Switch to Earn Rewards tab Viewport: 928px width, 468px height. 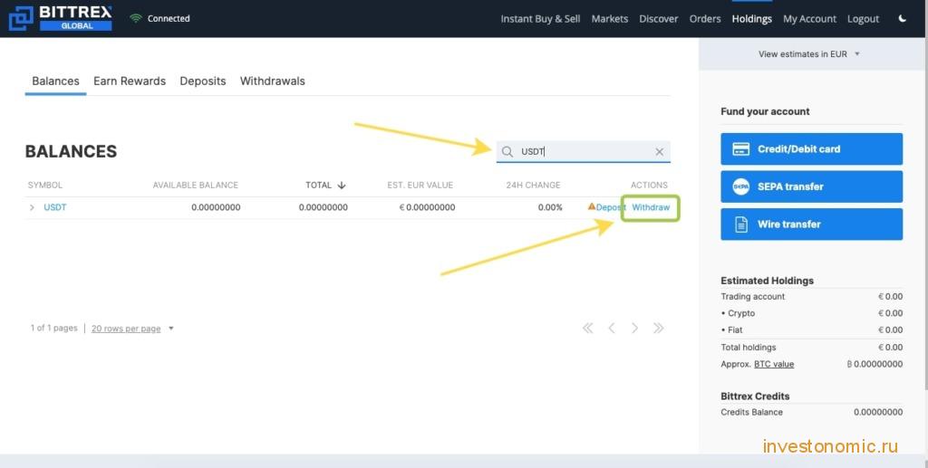tap(130, 81)
